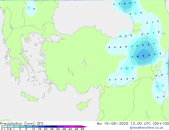This screenshot has width=169, height=130.
Task: Click legend swatch between 25 and 30
Action: tap(54, 127)
